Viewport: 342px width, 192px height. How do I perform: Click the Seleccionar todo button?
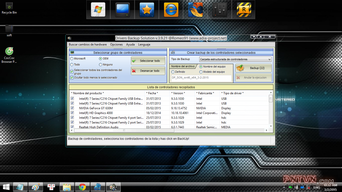pos(148,61)
